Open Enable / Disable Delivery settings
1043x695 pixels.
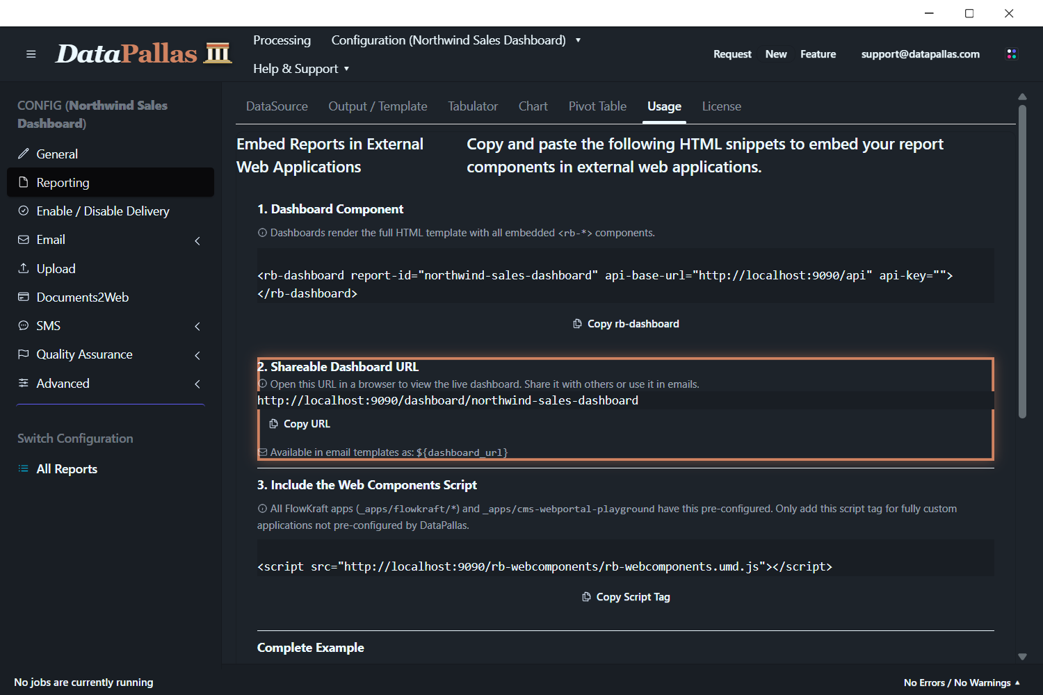[x=111, y=211]
